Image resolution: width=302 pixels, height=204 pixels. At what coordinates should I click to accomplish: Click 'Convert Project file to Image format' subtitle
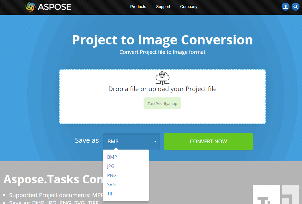(x=162, y=52)
